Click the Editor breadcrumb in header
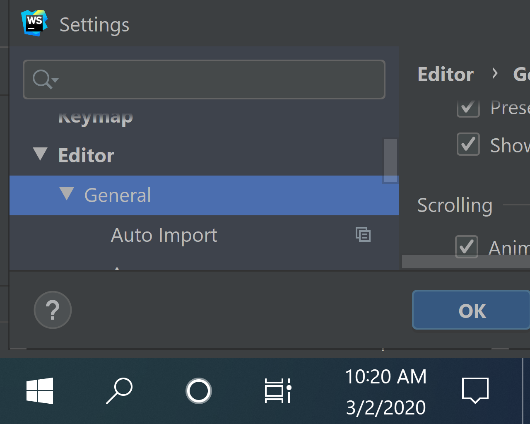The height and width of the screenshot is (424, 530). [x=446, y=75]
